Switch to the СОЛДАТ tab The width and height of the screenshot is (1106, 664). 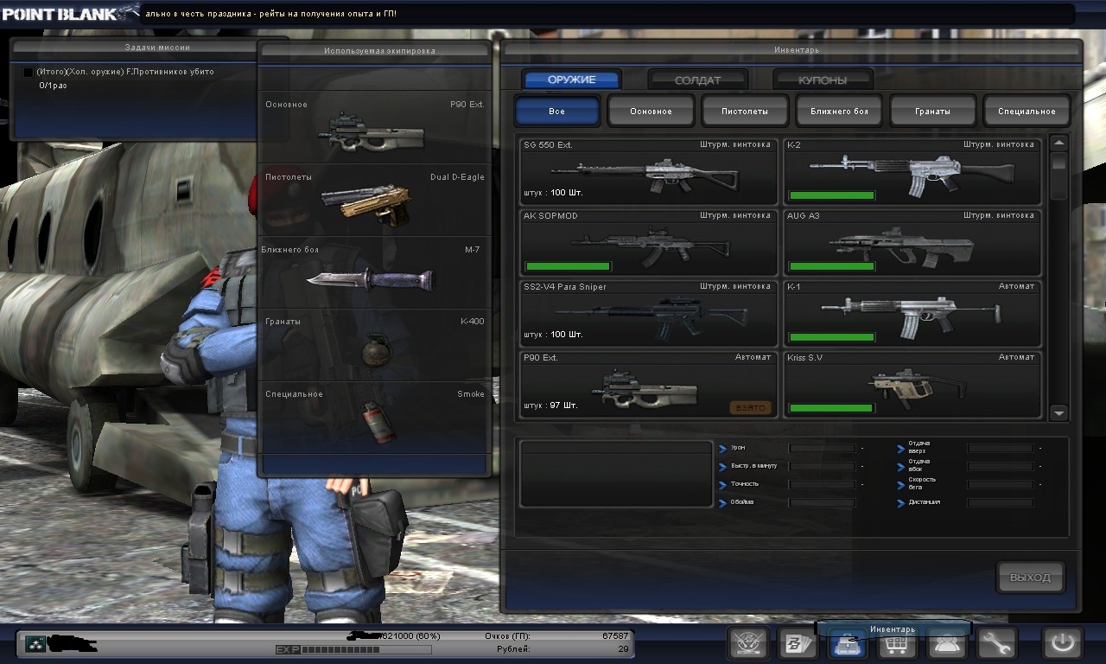(697, 80)
